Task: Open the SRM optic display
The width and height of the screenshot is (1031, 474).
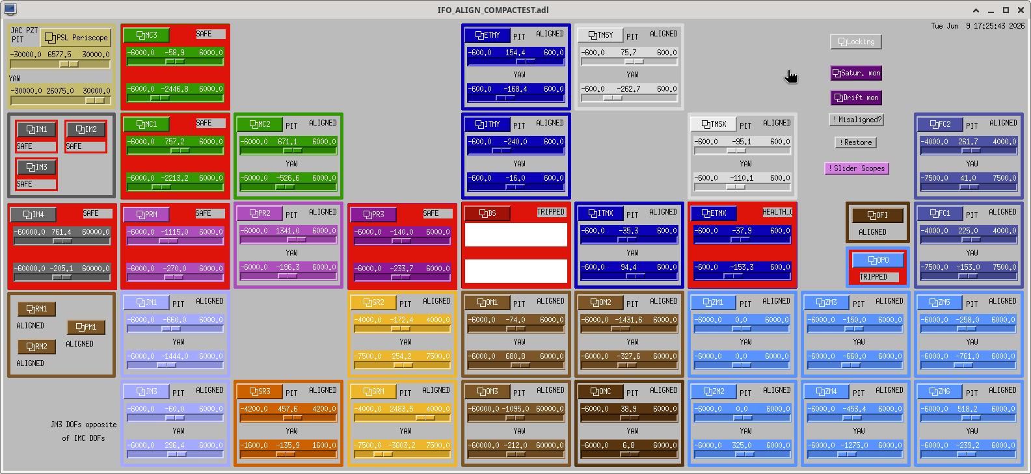Action: tap(373, 391)
